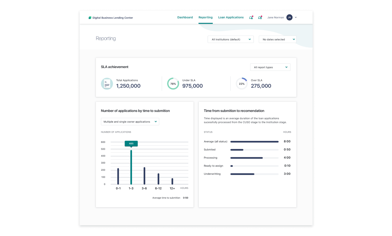Open the No dates selected date picker
The width and height of the screenshot is (392, 236).
[x=277, y=39]
